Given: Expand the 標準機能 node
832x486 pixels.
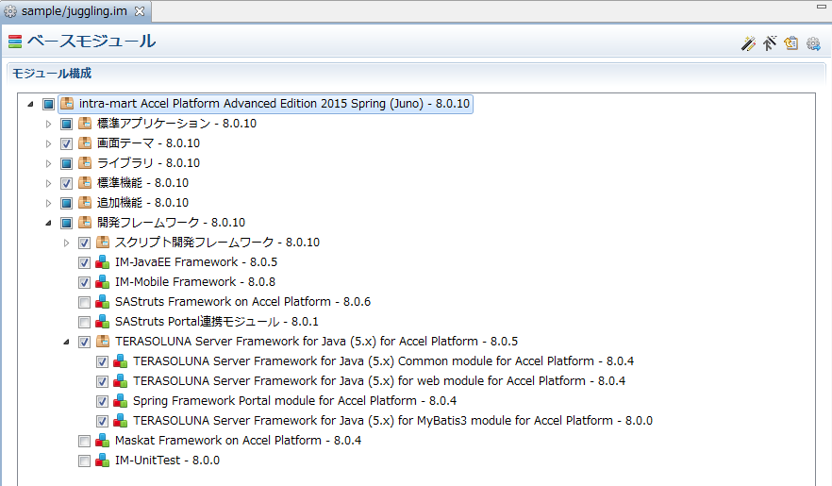Looking at the screenshot, I should tap(48, 184).
